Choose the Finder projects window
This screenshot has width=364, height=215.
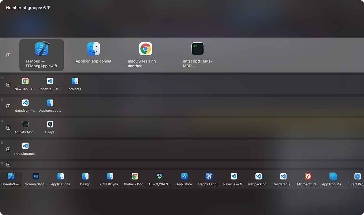tap(75, 84)
